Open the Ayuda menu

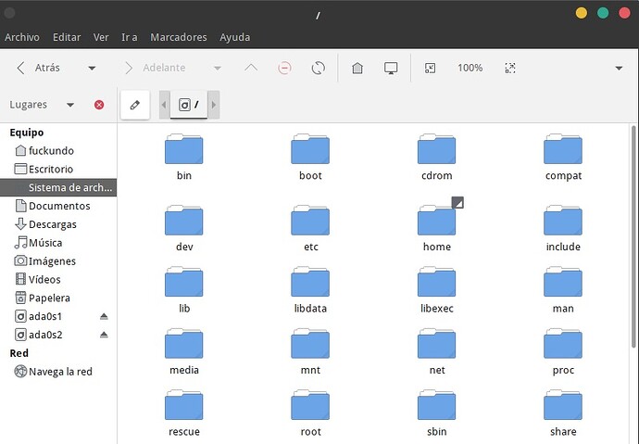pos(234,37)
